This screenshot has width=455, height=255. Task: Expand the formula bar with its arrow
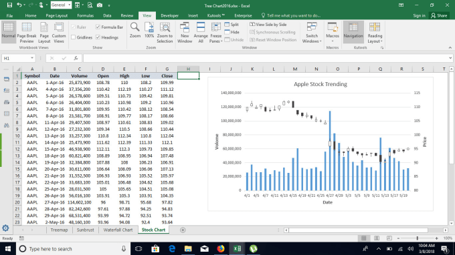(450, 58)
